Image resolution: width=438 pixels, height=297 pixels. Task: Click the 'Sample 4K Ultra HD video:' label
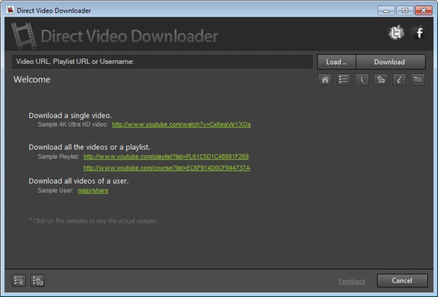[73, 124]
